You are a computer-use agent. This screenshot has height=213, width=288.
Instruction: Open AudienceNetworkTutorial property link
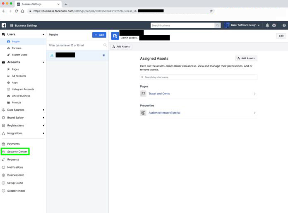pos(164,113)
